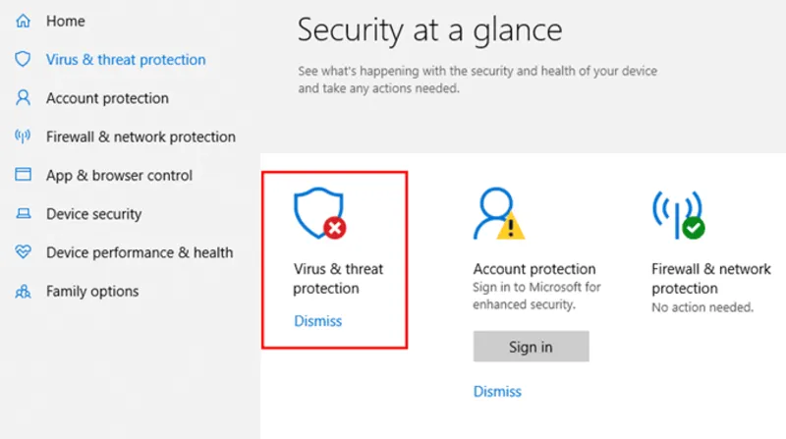The width and height of the screenshot is (786, 439).
Task: Click the Sign in button
Action: click(531, 347)
